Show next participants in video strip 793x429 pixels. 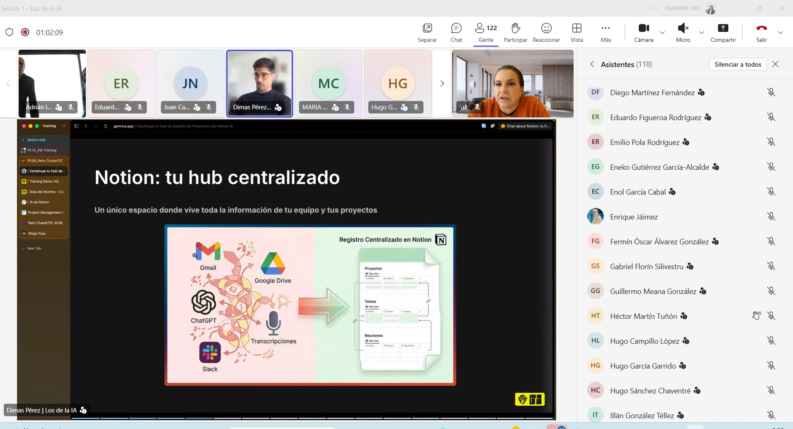point(442,84)
